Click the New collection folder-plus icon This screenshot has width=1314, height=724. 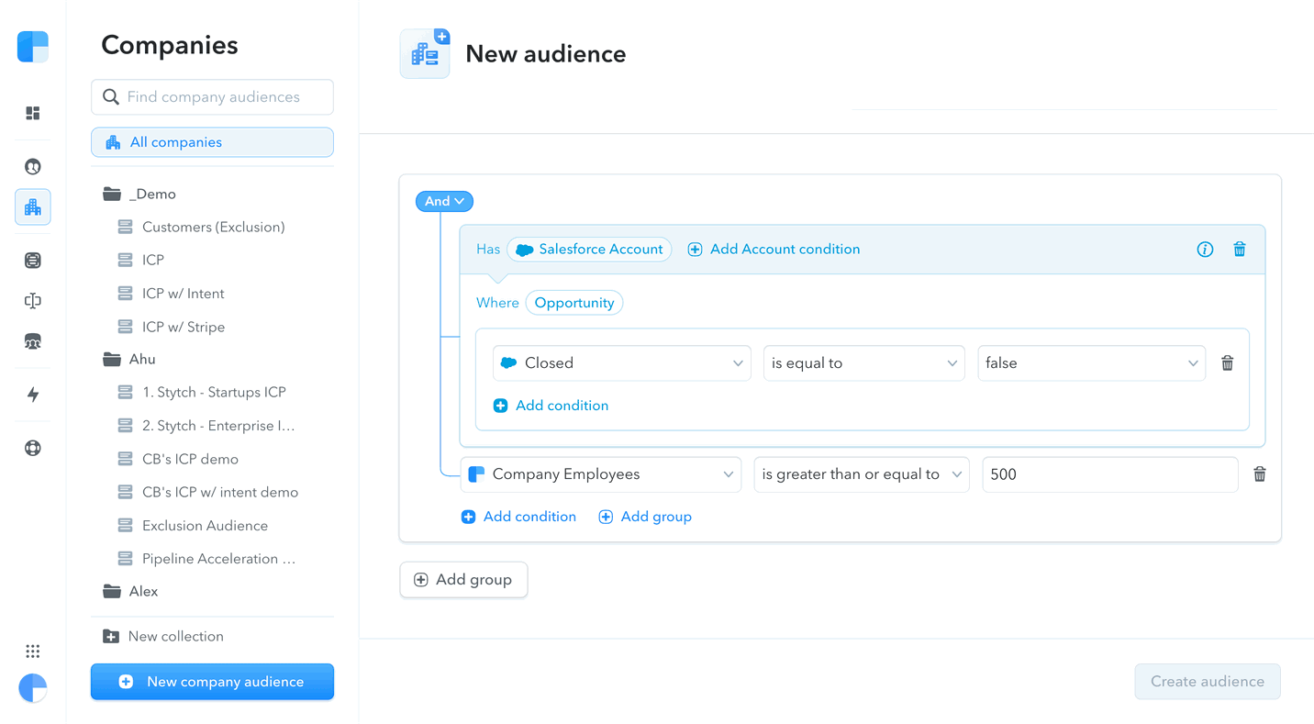pyautogui.click(x=111, y=636)
